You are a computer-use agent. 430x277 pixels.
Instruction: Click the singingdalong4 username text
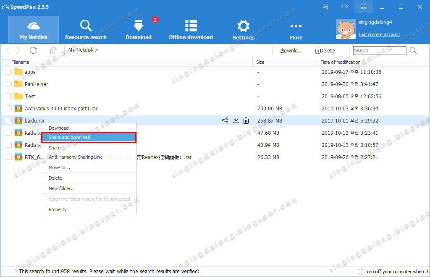pos(375,22)
